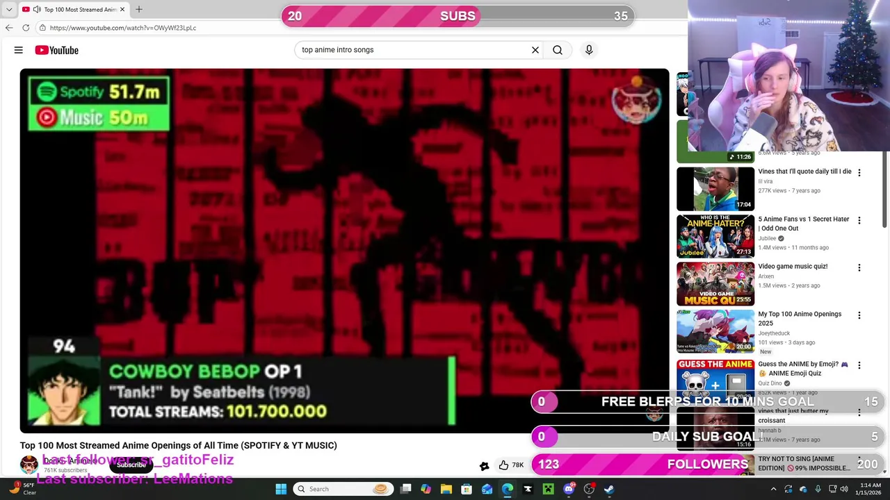Select the Top 100 Most Streamed tab

coord(74,9)
